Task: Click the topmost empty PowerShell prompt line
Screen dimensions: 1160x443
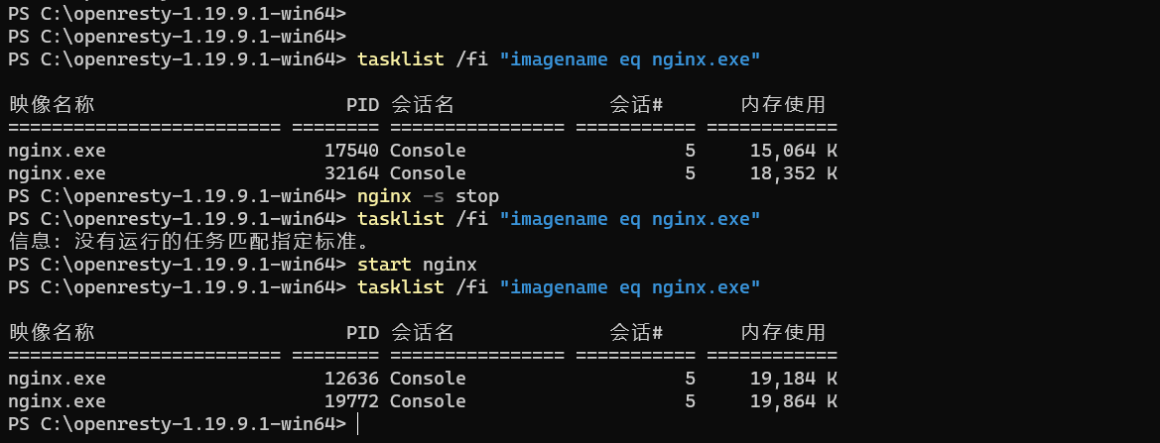Action: click(x=177, y=14)
